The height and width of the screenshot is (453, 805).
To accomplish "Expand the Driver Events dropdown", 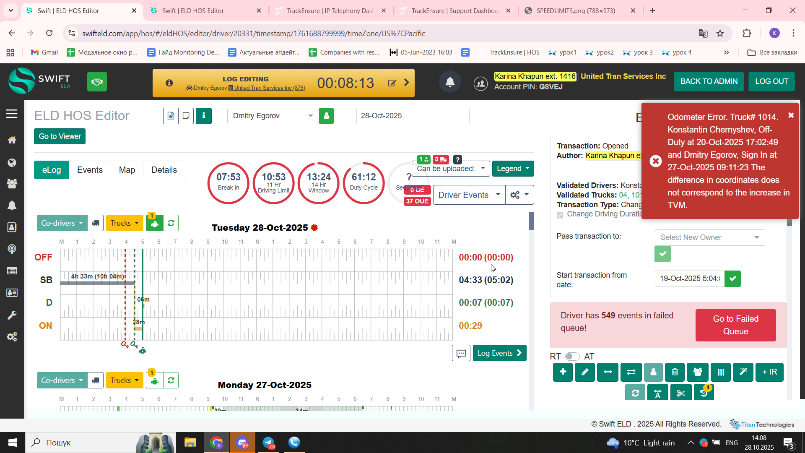I will coord(469,195).
